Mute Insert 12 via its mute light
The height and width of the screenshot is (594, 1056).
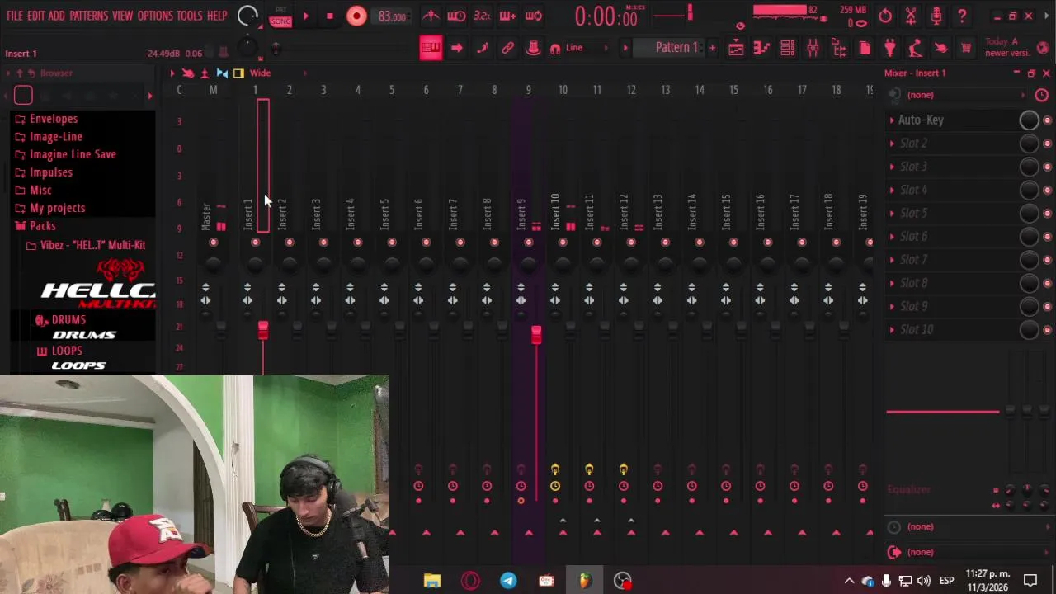pyautogui.click(x=631, y=243)
